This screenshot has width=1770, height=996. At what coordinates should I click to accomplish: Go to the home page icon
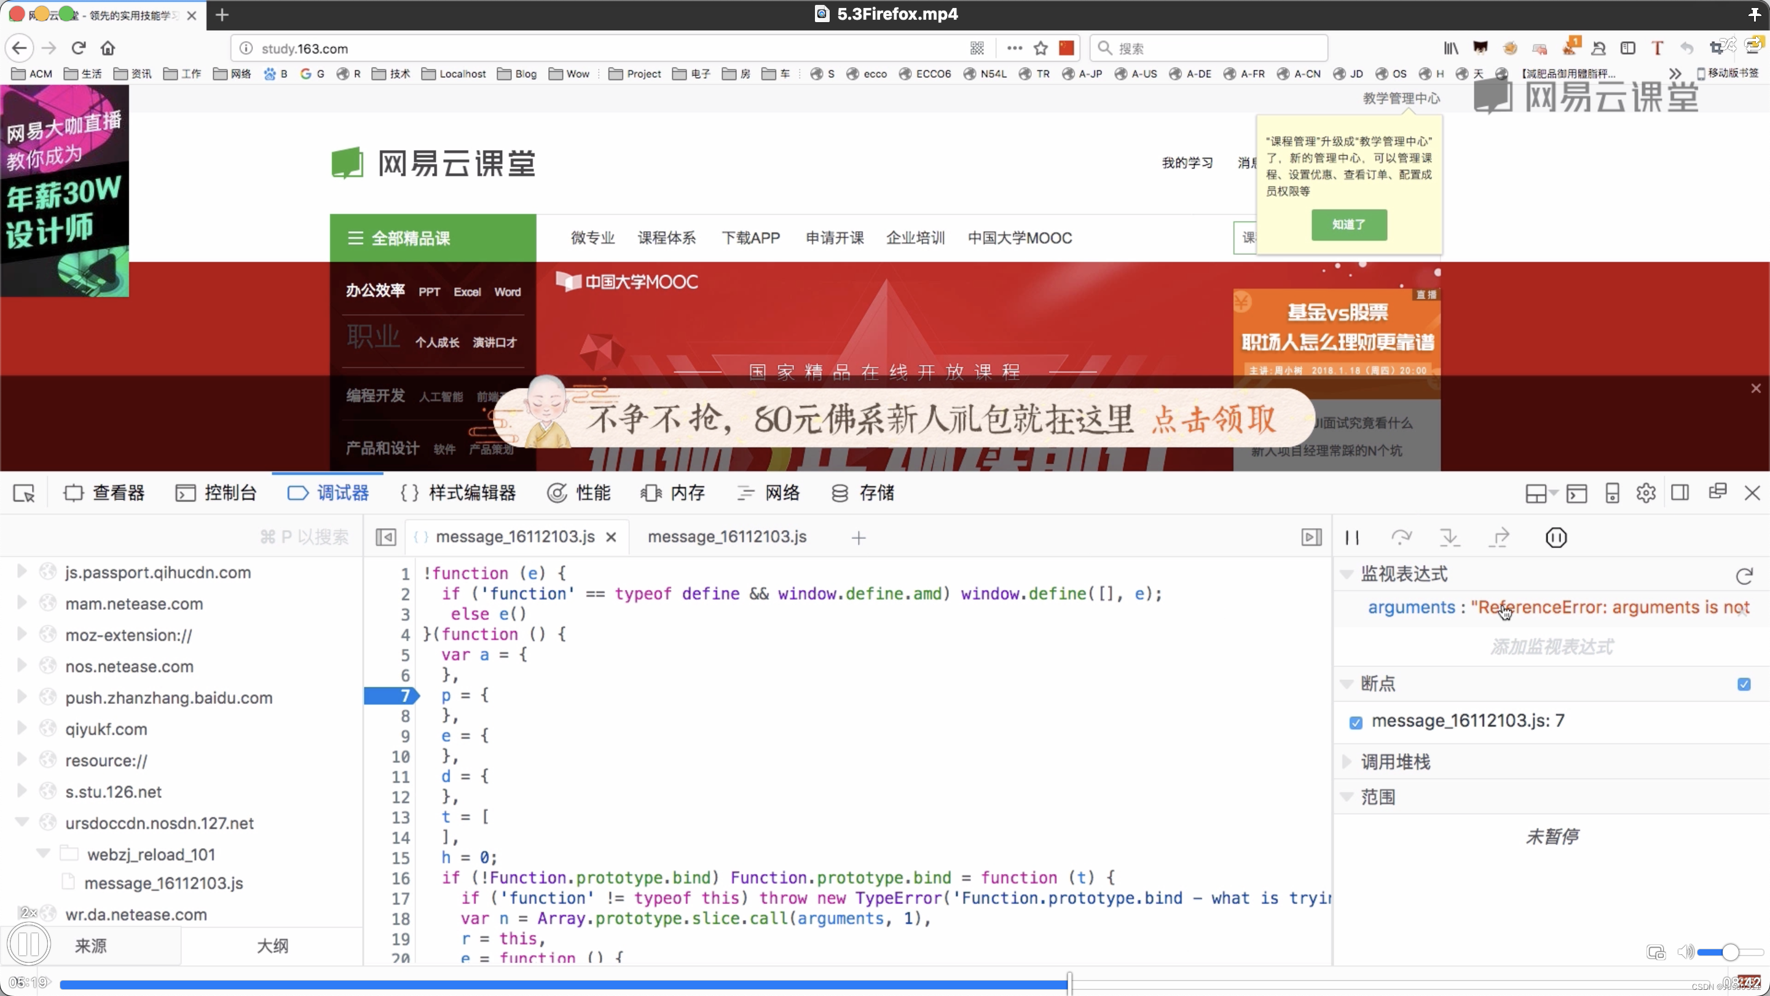(108, 48)
